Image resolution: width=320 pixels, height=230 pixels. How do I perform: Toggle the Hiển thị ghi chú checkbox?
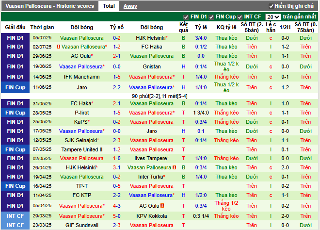pyautogui.click(x=271, y=6)
